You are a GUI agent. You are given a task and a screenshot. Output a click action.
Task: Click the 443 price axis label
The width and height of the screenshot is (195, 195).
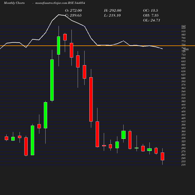183,115
